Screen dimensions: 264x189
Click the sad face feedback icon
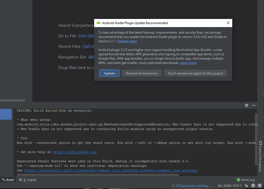(x=260, y=185)
